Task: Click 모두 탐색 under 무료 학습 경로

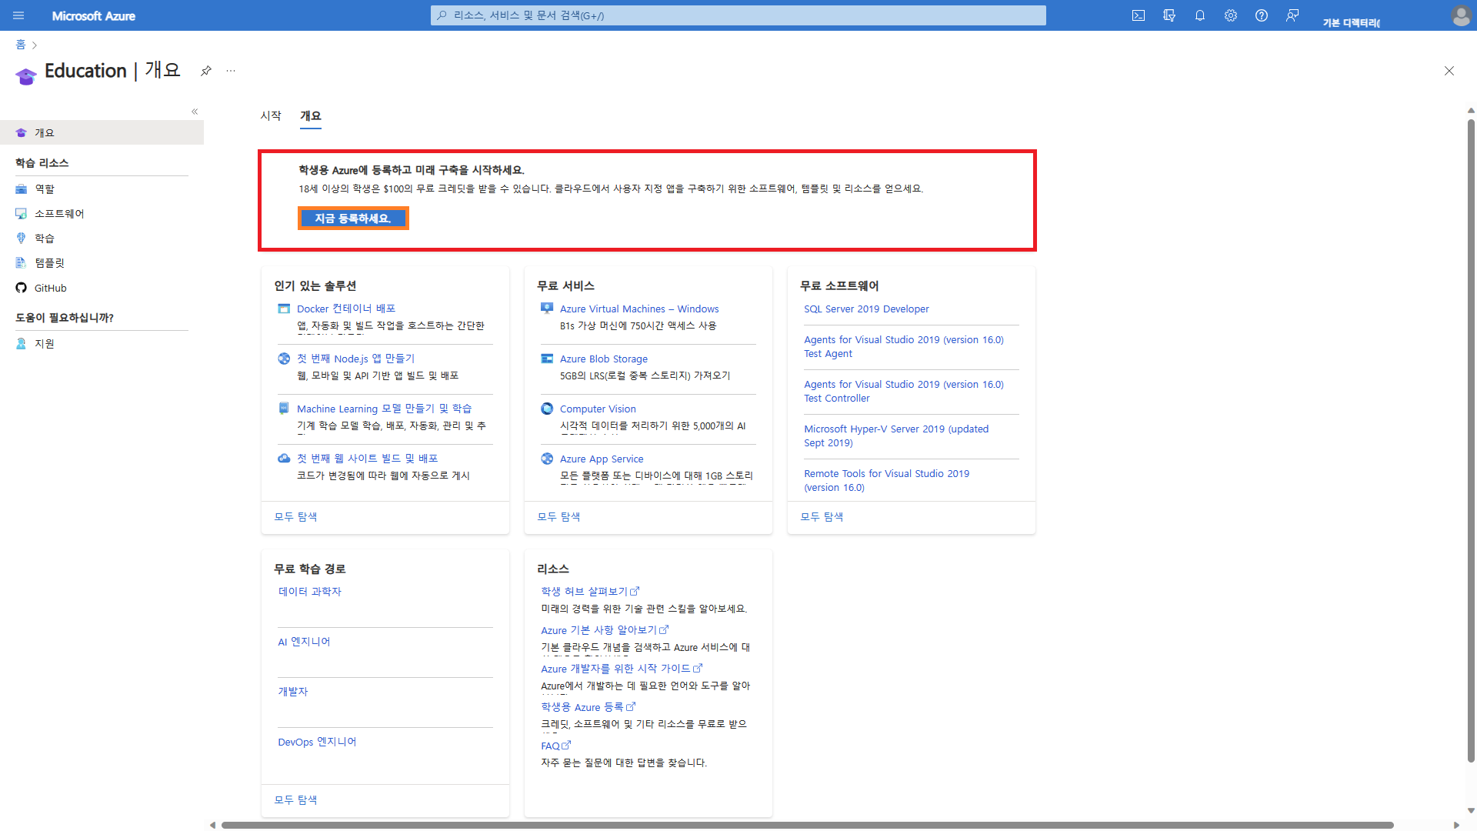Action: (x=295, y=799)
